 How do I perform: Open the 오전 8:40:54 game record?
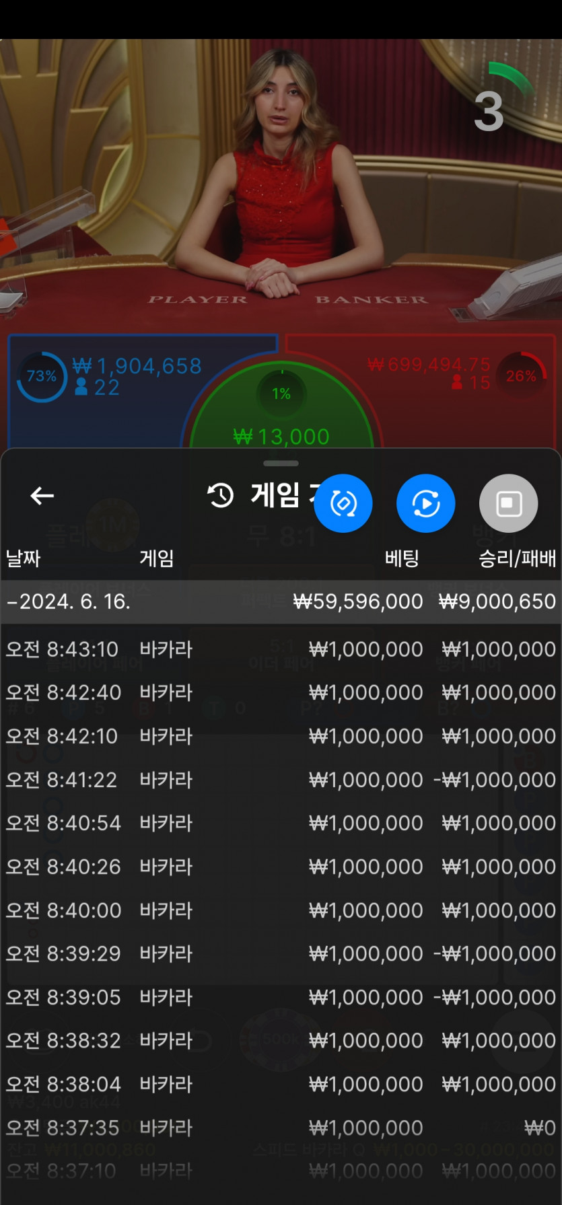pos(281,823)
